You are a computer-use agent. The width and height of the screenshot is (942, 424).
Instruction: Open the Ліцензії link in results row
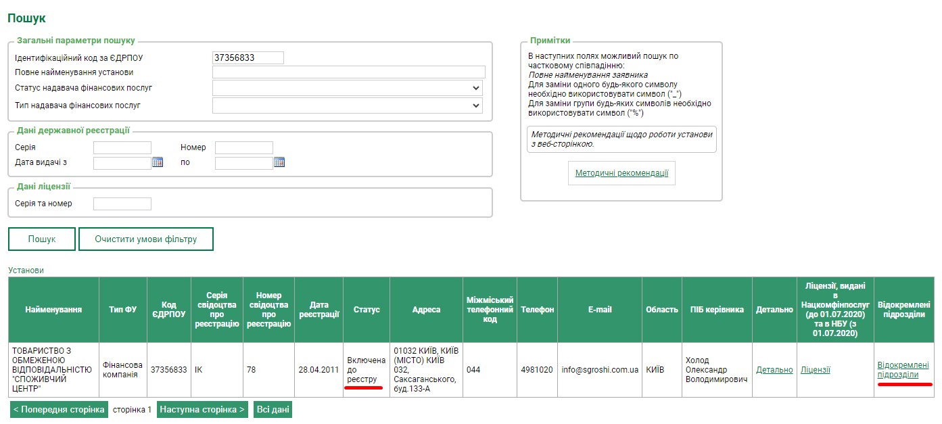815,370
